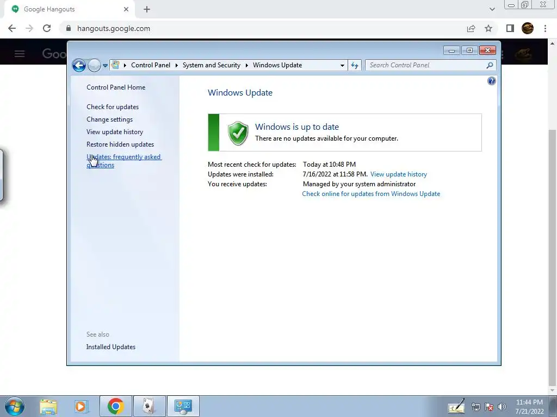Click Chrome share page icon
Viewport: 557px width, 417px height.
pyautogui.click(x=471, y=28)
